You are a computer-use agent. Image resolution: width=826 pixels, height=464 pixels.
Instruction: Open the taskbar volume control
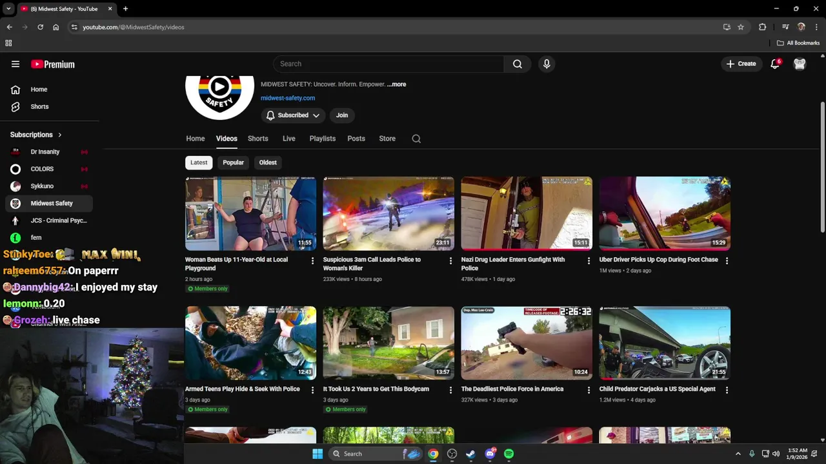pyautogui.click(x=776, y=454)
